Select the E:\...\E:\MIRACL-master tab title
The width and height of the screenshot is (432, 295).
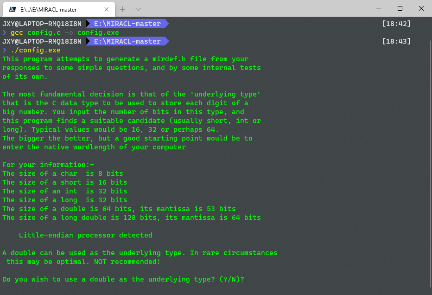[x=49, y=9]
